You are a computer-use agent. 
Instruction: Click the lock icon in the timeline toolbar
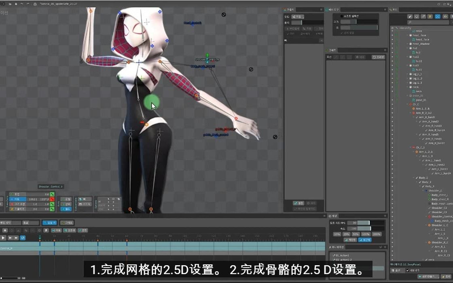pyautogui.click(x=5, y=230)
